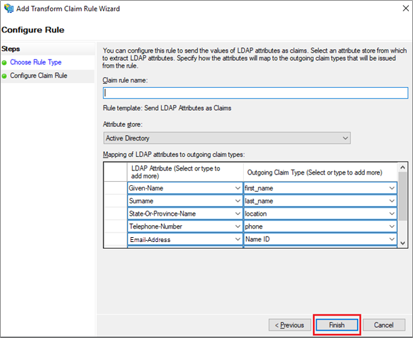413x338 pixels.
Task: Expand the Given-Name LDAP attribute dropdown
Action: (x=238, y=188)
